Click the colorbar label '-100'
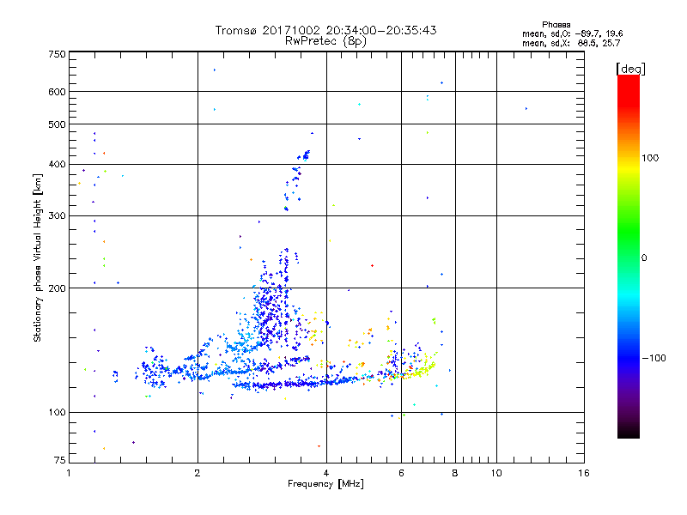This screenshot has width=687, height=515. [x=654, y=358]
